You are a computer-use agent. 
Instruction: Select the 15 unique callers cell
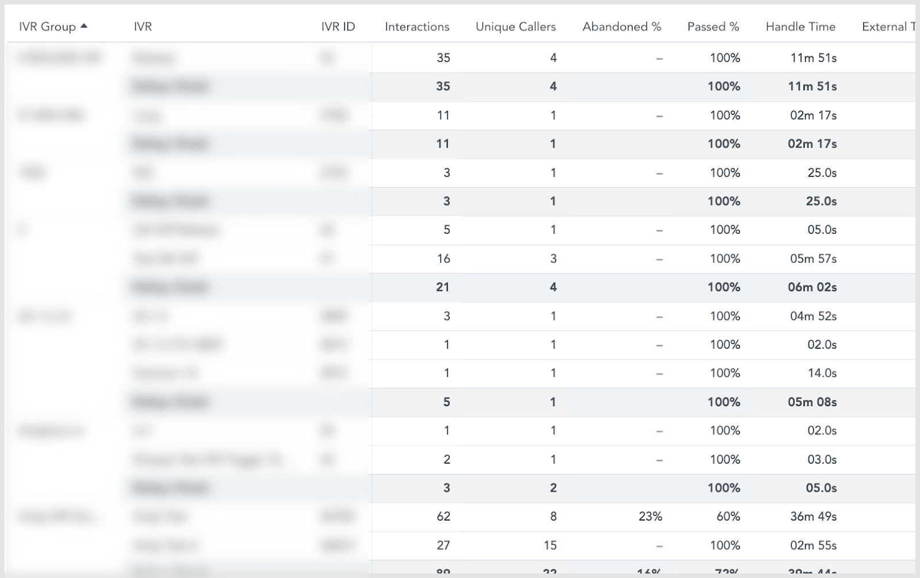click(550, 545)
